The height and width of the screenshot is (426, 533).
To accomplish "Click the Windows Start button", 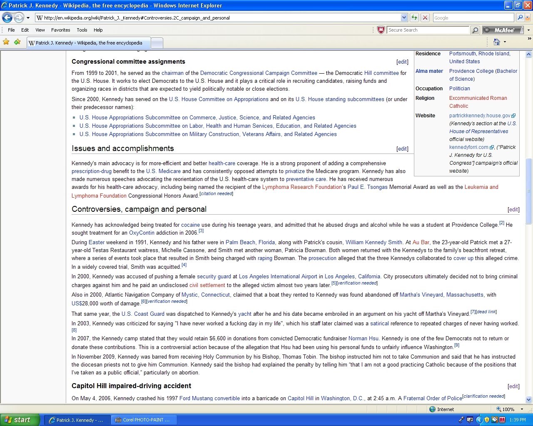I will pos(20,420).
